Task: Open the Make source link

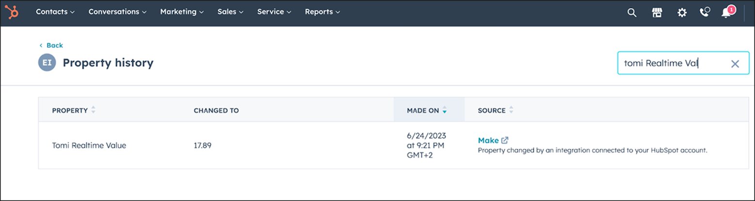Action: 488,140
